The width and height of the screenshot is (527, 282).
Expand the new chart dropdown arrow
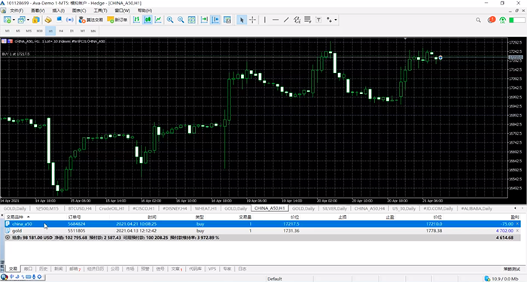(14, 20)
